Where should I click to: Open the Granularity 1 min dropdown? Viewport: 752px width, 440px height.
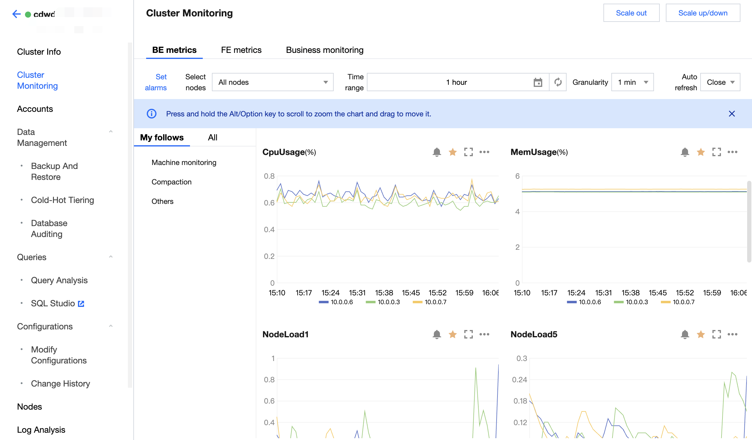tap(632, 82)
